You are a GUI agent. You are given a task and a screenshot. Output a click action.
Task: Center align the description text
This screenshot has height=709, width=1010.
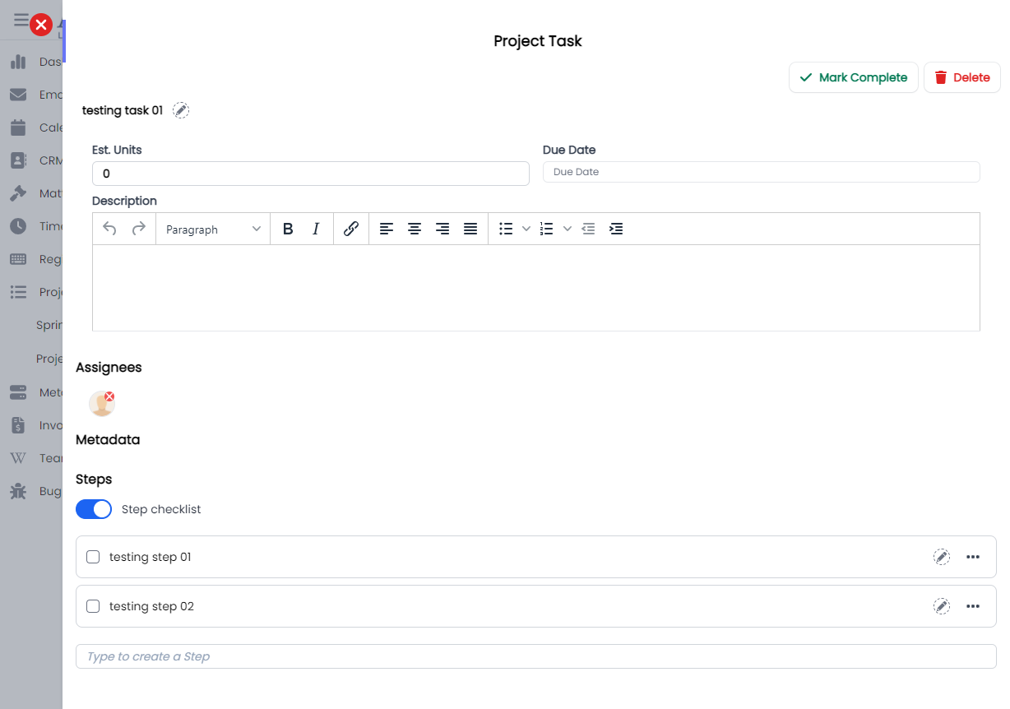415,229
